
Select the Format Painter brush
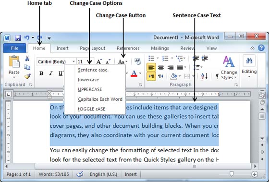pyautogui.click(x=27, y=76)
